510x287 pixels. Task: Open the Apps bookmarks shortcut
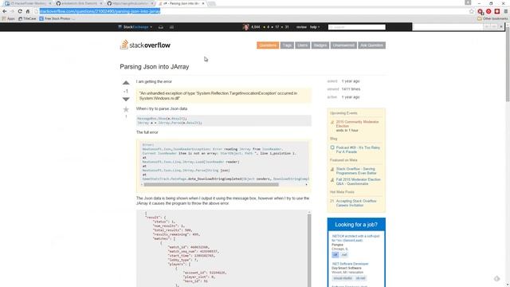click(x=9, y=18)
